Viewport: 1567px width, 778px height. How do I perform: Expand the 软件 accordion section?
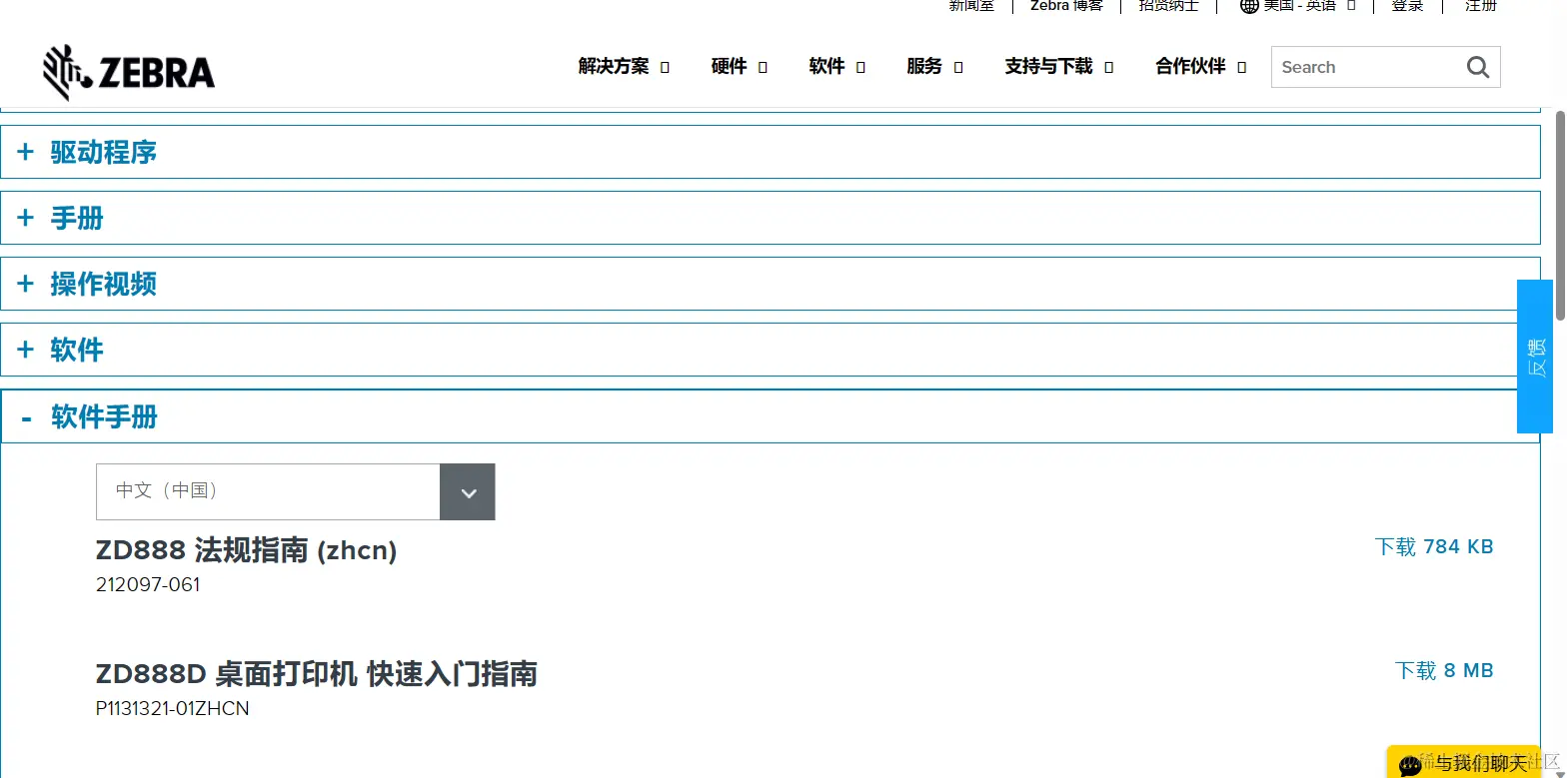[x=770, y=350]
